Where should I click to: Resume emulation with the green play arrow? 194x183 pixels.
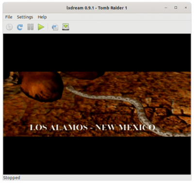click(41, 27)
